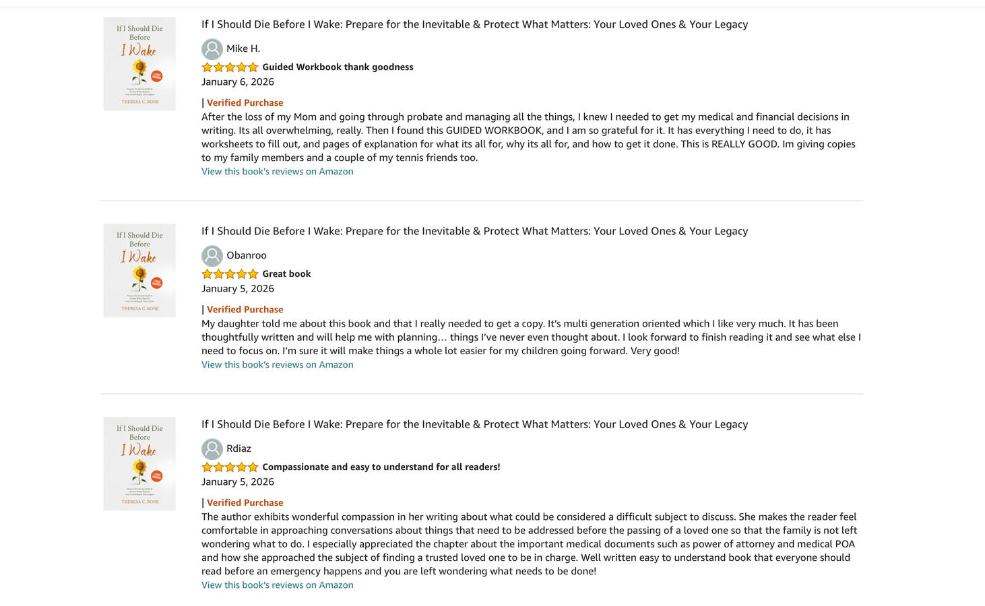Open 'Compassionate and easy to understand' review headline

click(381, 467)
